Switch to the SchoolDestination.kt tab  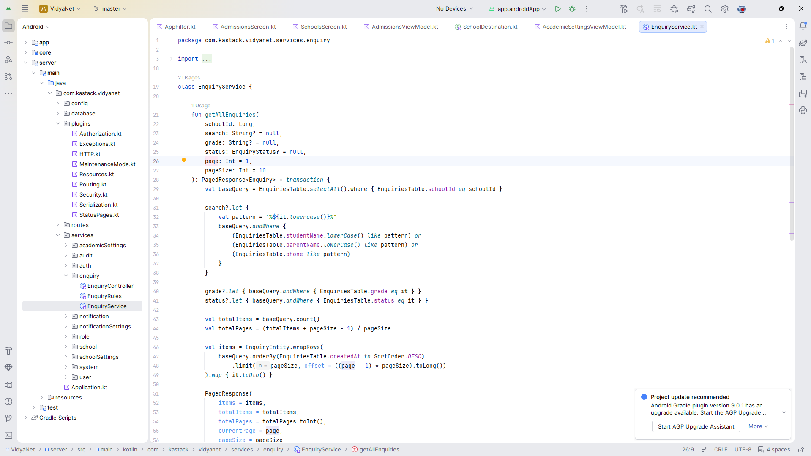[x=486, y=27]
